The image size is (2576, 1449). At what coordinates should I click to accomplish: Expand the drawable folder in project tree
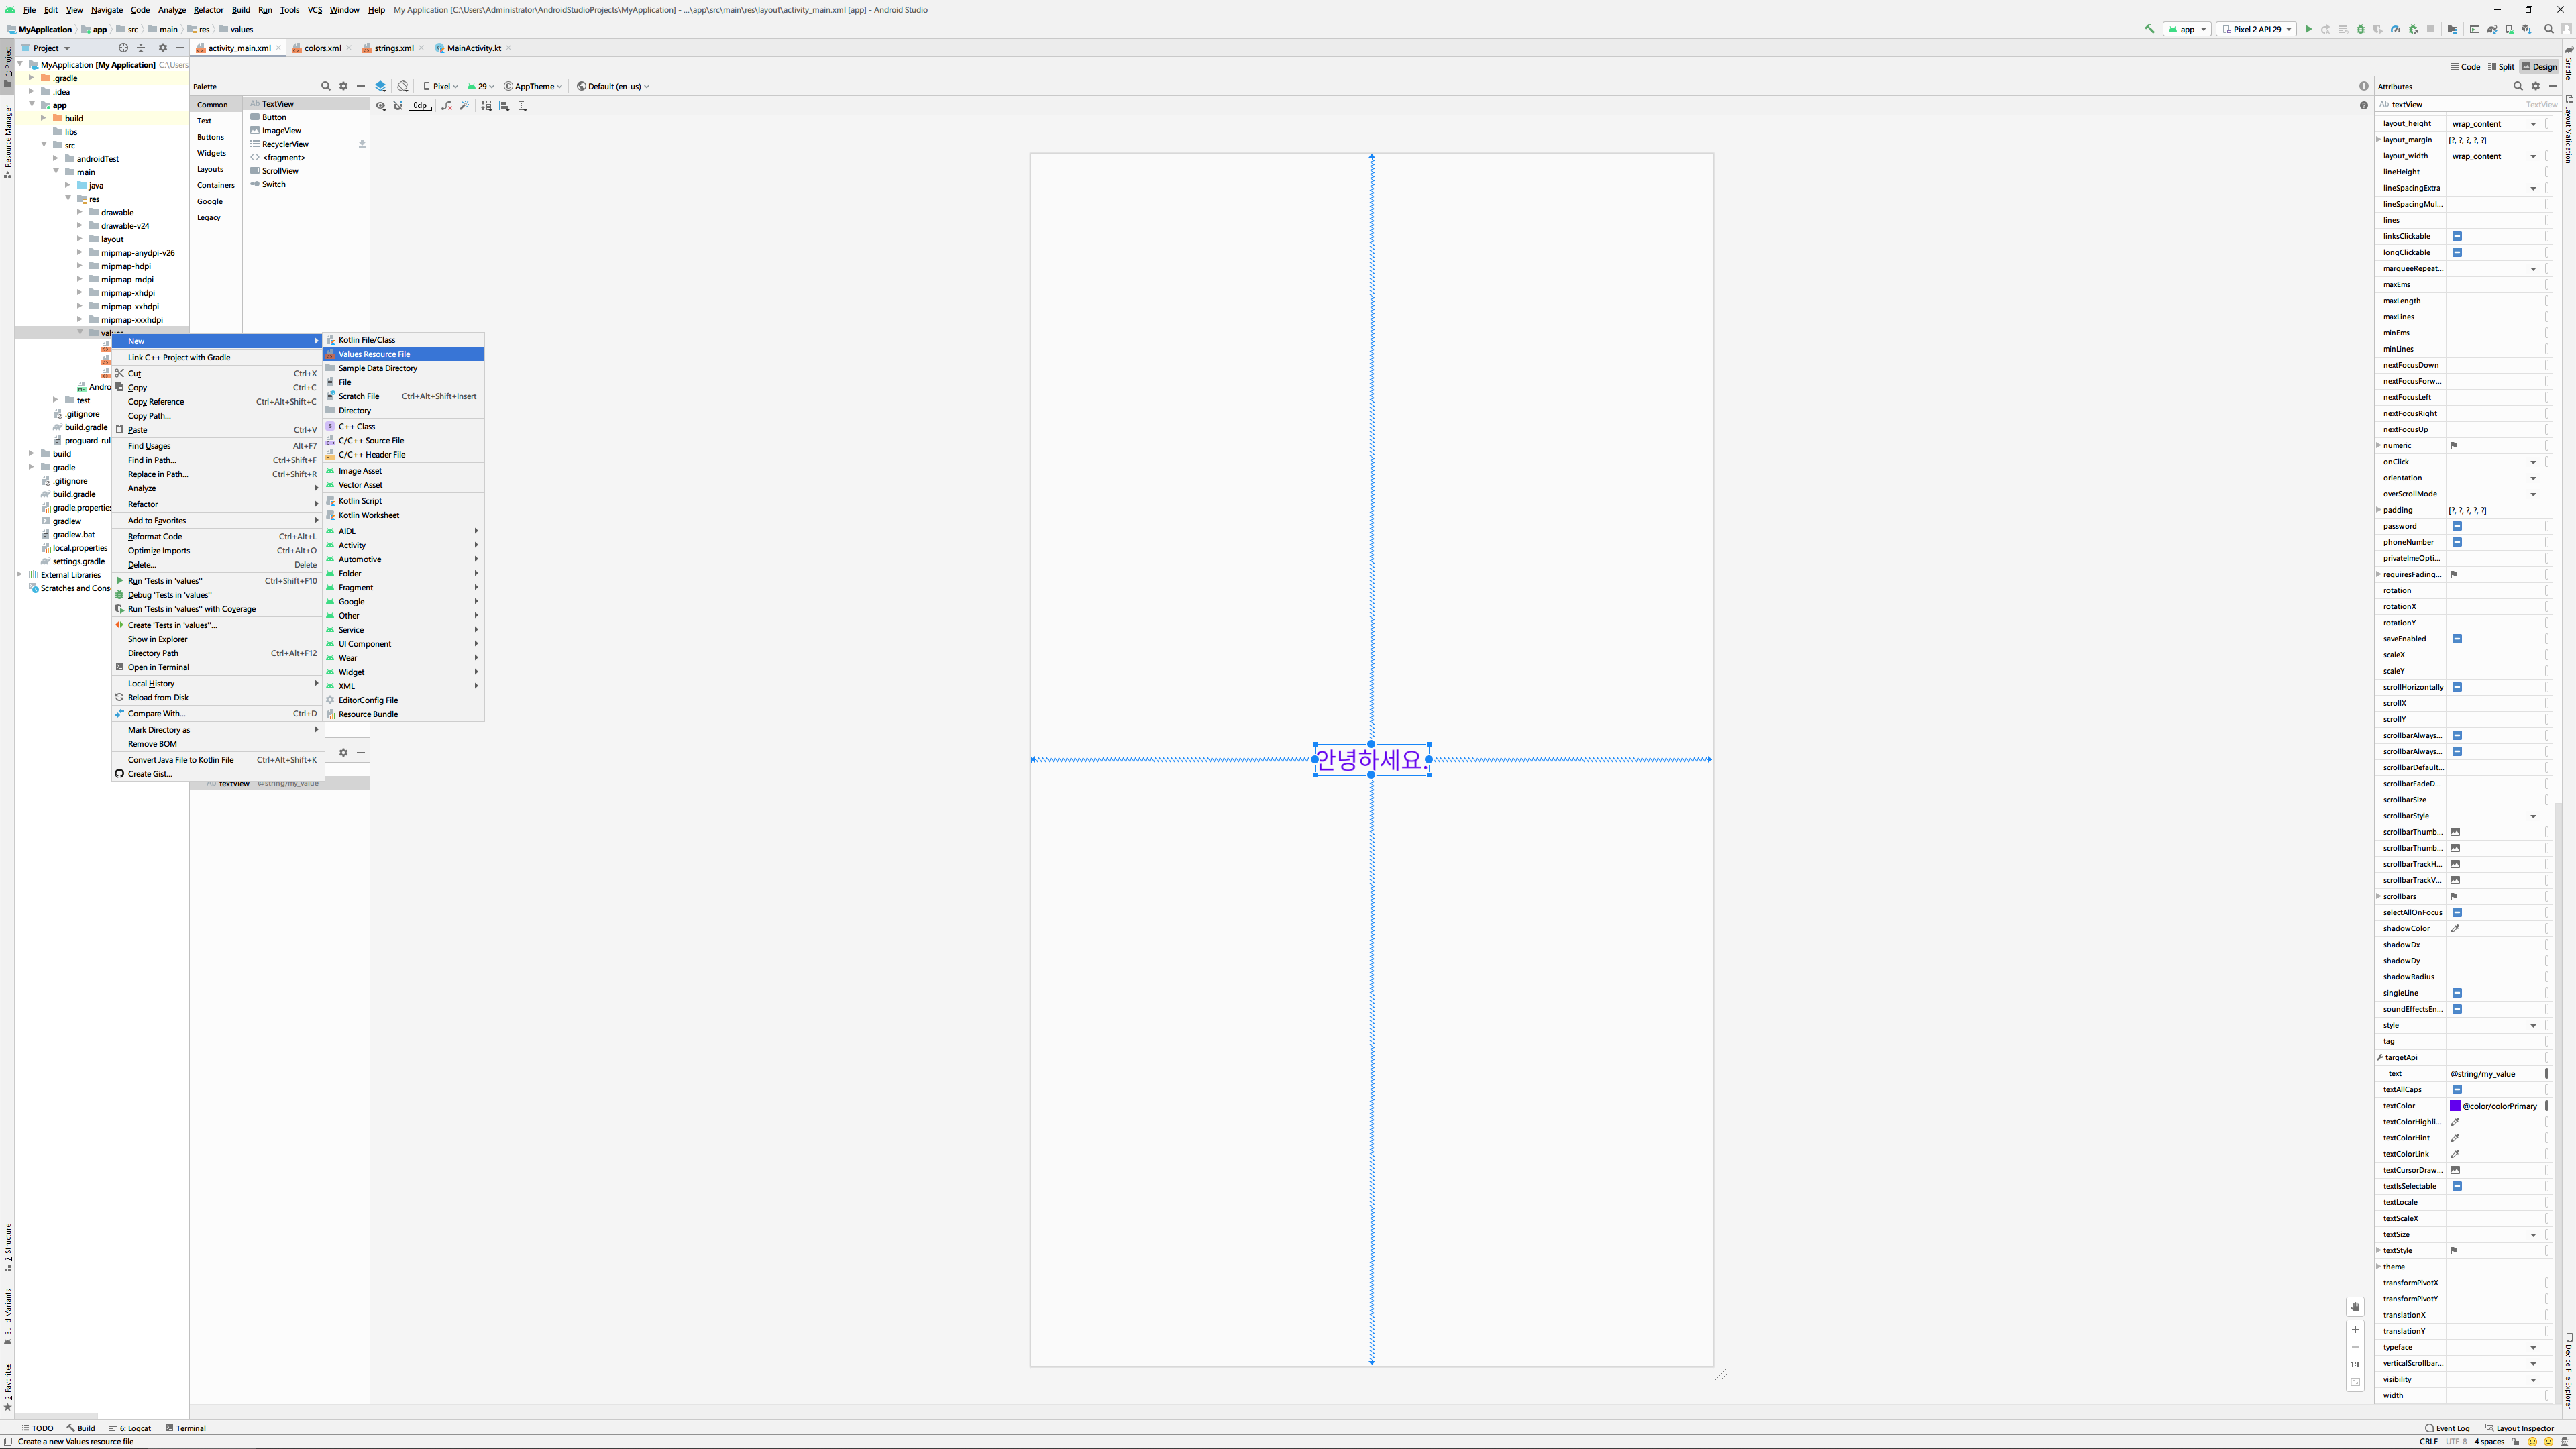(80, 212)
